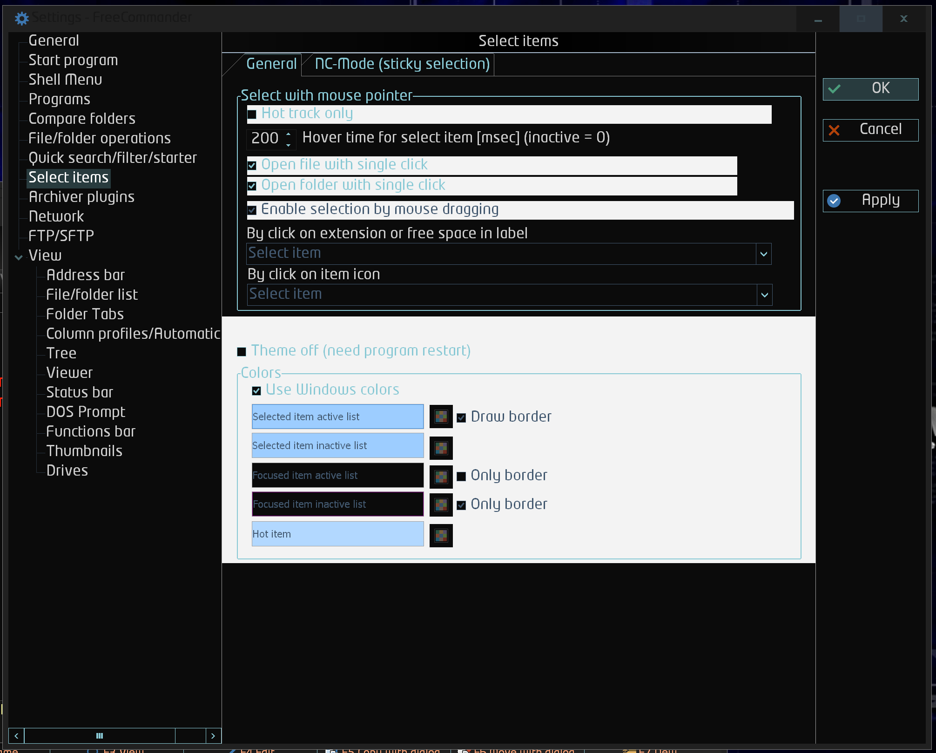
Task: Open color picker for Hot item
Action: pyautogui.click(x=441, y=536)
